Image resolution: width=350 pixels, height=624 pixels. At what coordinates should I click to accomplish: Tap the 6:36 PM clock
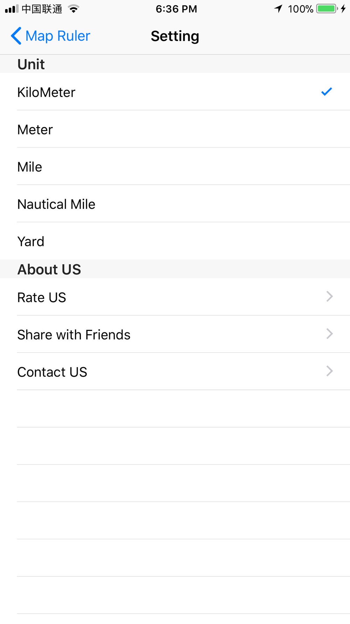(176, 9)
